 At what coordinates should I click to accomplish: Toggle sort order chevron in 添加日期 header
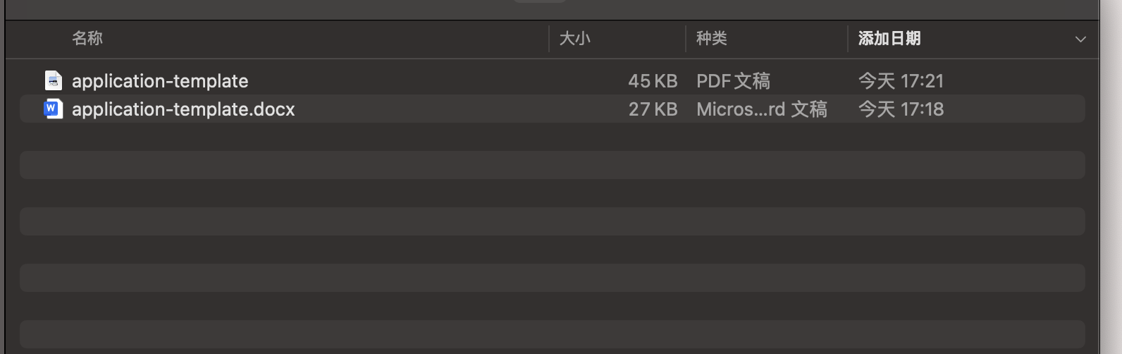coord(1080,39)
